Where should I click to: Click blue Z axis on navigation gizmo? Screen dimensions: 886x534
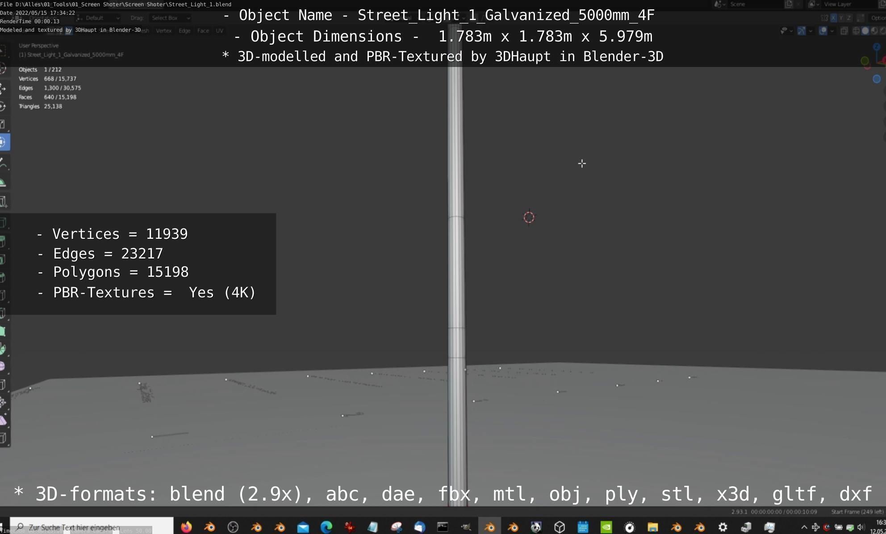(877, 46)
